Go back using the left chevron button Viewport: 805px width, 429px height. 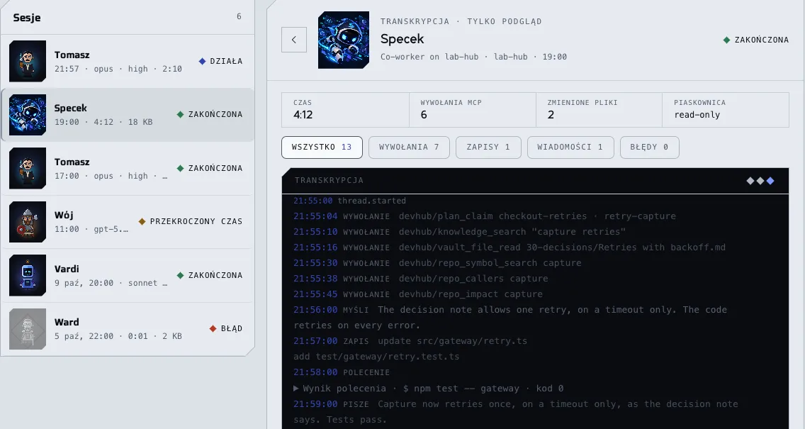(294, 40)
